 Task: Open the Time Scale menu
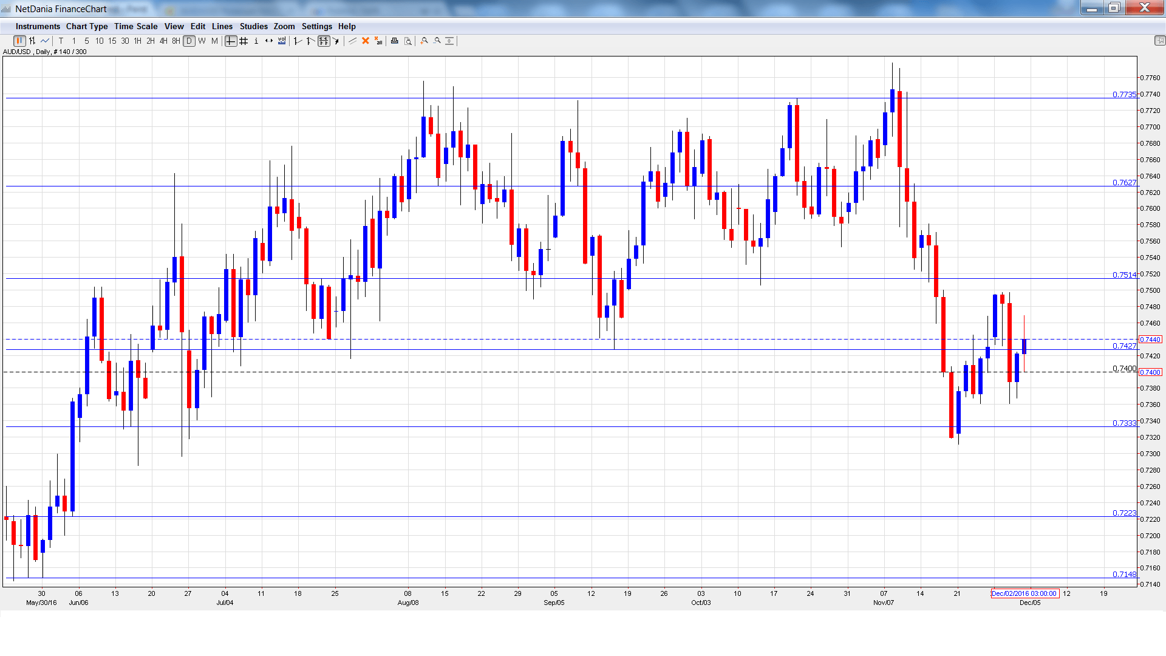(x=135, y=26)
